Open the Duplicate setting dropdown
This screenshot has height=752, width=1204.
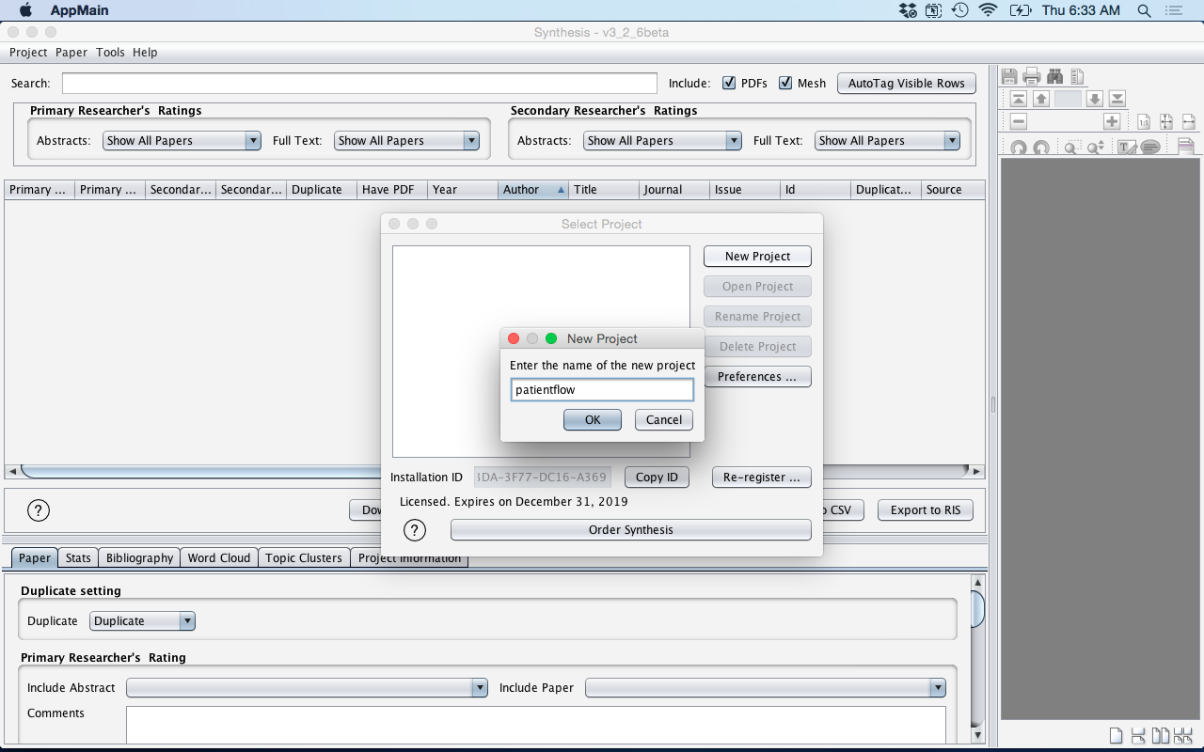tap(142, 620)
